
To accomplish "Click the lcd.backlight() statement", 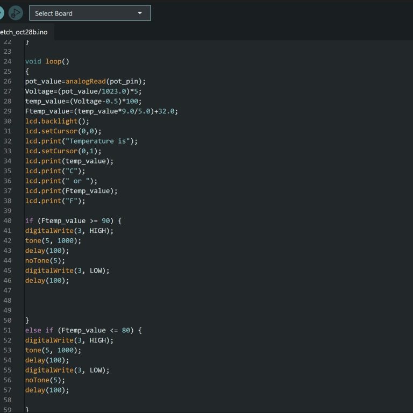I will click(58, 121).
